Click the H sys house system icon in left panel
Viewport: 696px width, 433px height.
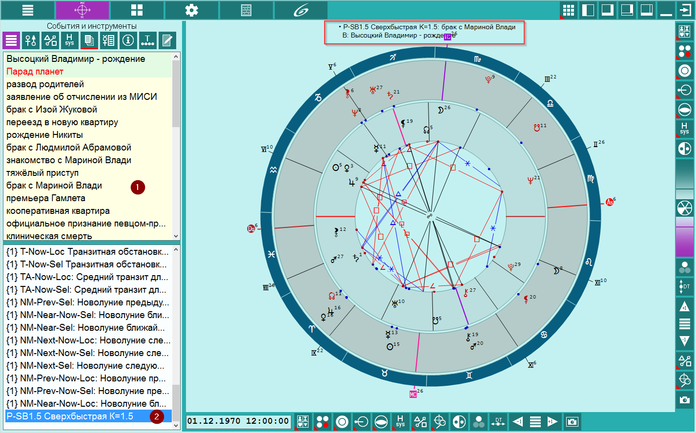pos(70,40)
